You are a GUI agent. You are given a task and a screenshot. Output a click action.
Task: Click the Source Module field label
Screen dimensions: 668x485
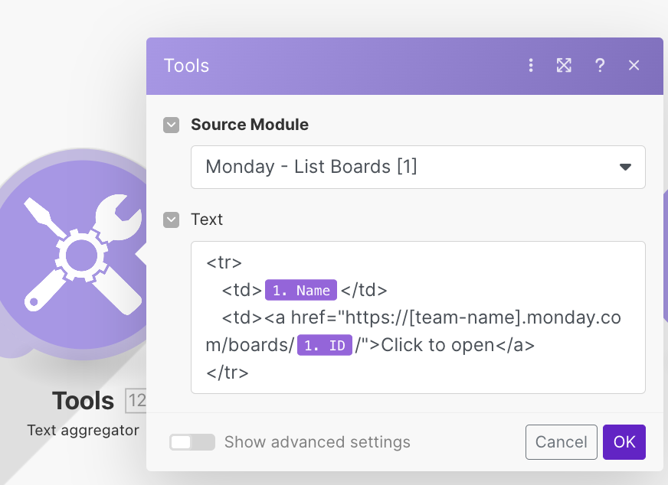point(250,125)
